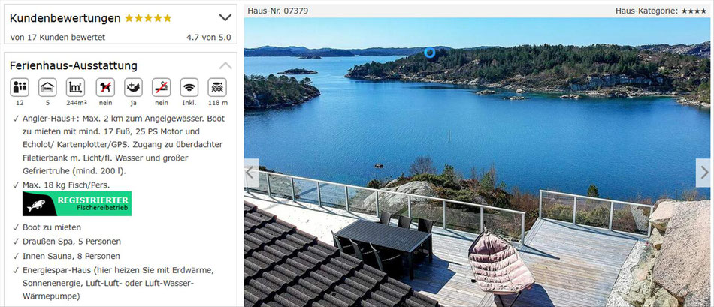Expand the Kundenbewertungen section chevron
Viewport: 714px width, 307px height.
(x=225, y=18)
